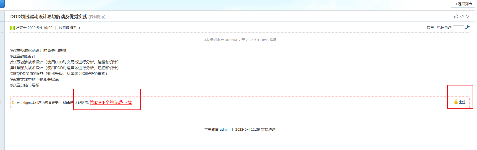
Task: Click the [复制链接] copy link text
Action: click(97, 17)
